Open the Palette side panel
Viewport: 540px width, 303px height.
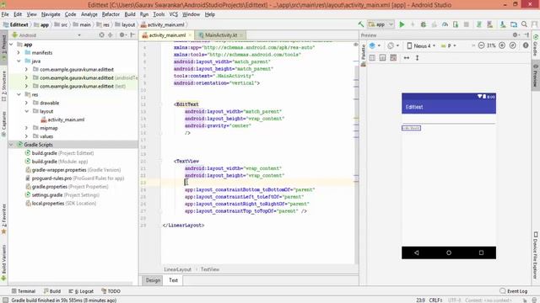(363, 55)
